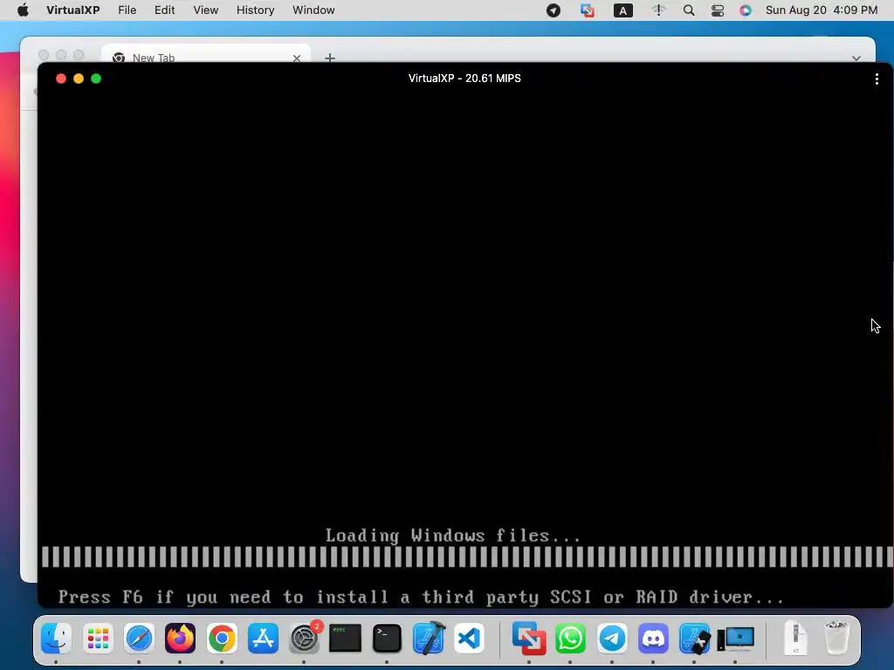894x670 pixels.
Task: Click the 'Loading Windows files...' text
Action: click(x=453, y=536)
